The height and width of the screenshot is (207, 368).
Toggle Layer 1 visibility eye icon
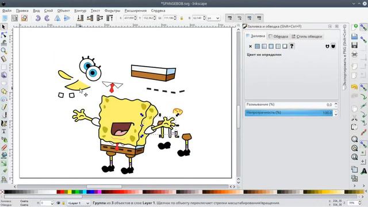tap(58, 203)
